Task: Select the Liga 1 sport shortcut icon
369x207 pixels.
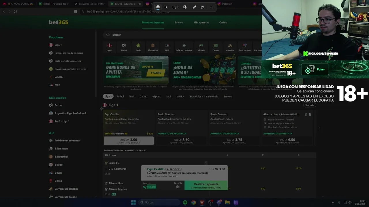Action: 110,47
